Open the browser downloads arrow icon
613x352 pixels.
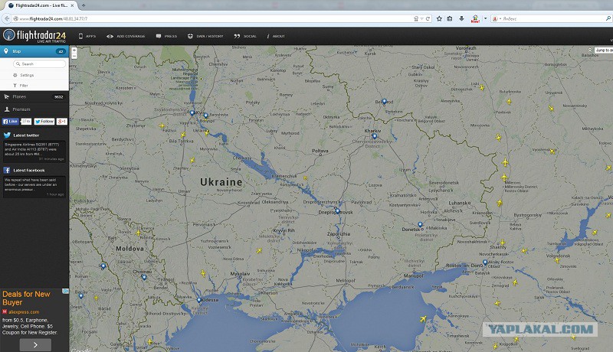(462, 18)
